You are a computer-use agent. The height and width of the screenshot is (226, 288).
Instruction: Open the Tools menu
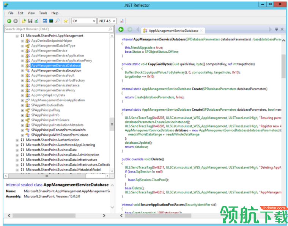[x=43, y=13]
